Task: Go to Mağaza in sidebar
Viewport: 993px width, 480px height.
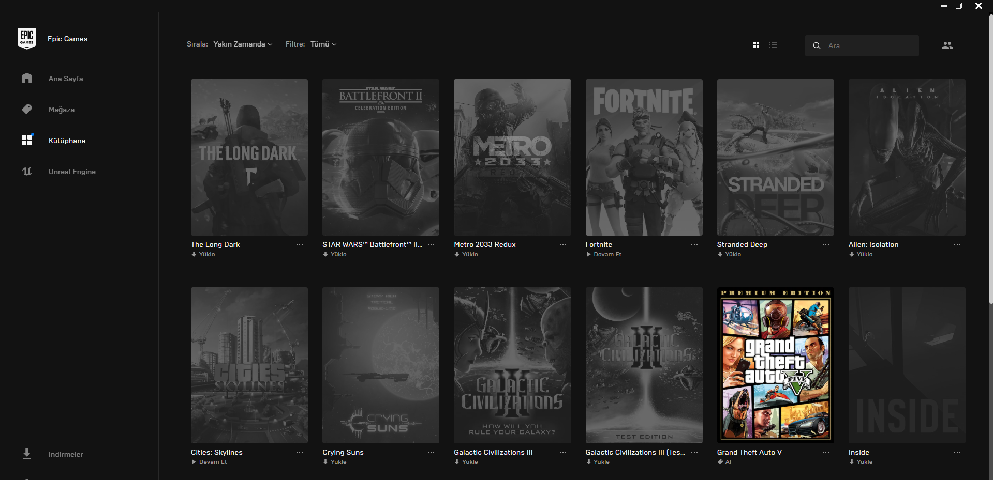Action: click(62, 110)
